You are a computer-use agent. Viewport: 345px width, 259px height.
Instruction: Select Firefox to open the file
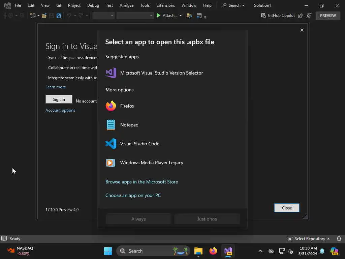[x=172, y=106]
